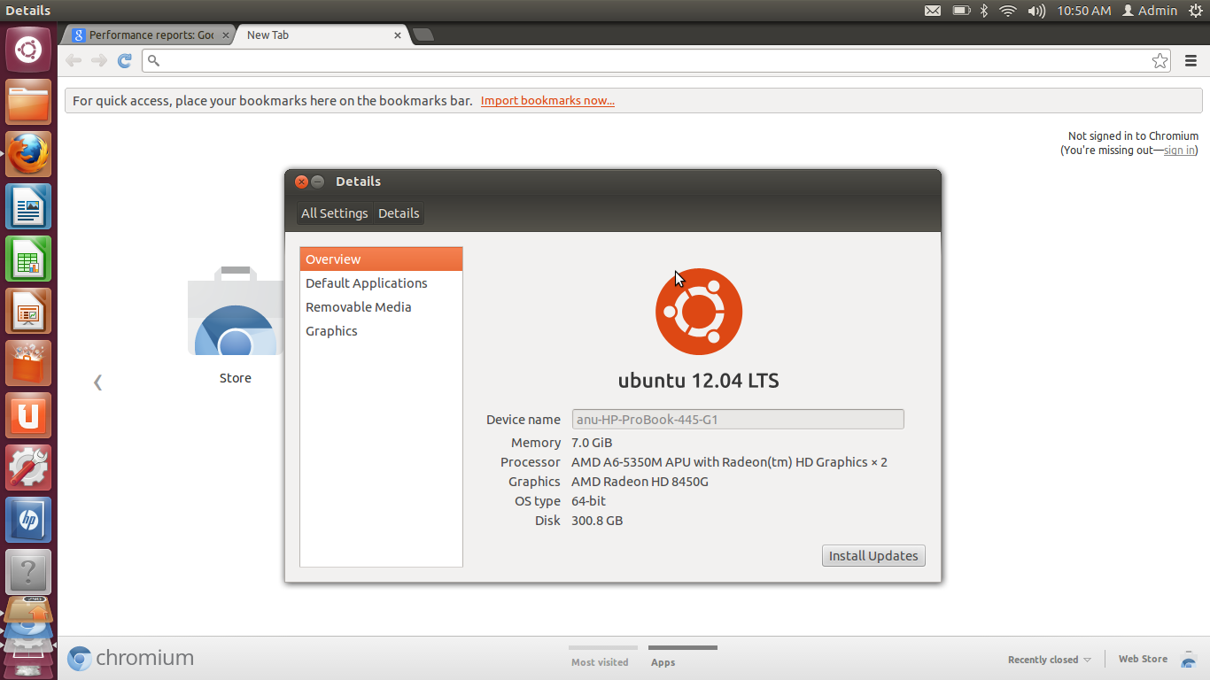
Task: Open the new tab button
Action: pyautogui.click(x=423, y=35)
